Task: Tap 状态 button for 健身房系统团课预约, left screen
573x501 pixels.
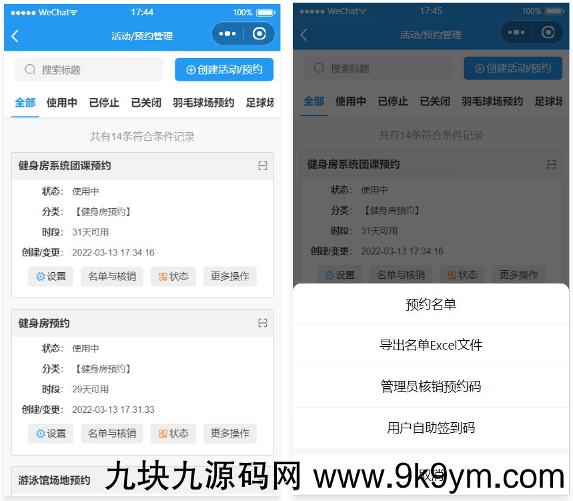Action: [x=173, y=276]
